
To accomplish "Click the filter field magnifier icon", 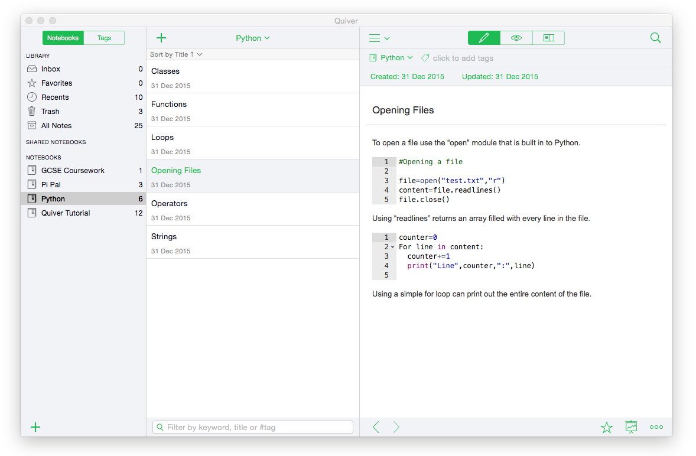I will pos(160,427).
